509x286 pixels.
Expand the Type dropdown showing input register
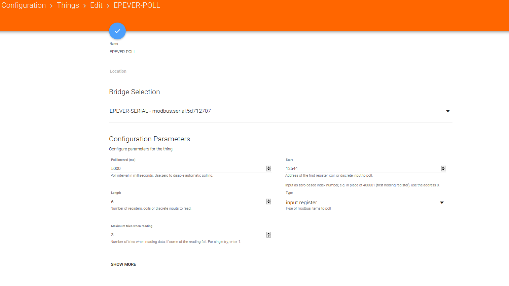442,203
